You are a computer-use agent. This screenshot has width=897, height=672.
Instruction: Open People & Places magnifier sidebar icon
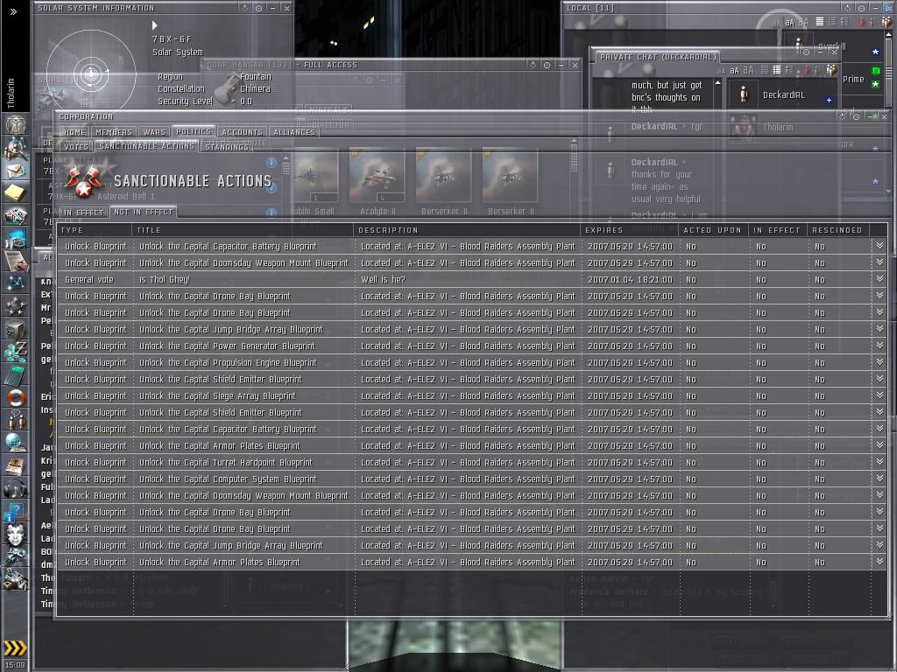16,148
